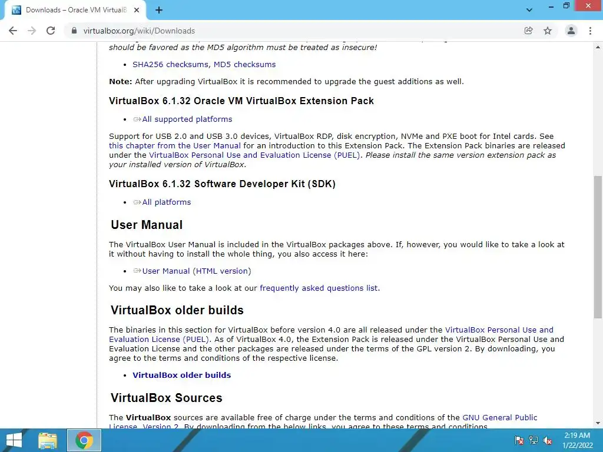Click the VirtualBox Sources heading

coord(167,398)
